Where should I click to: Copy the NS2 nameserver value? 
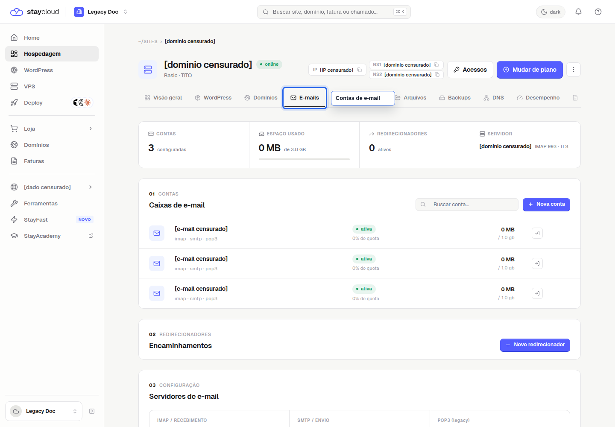437,75
